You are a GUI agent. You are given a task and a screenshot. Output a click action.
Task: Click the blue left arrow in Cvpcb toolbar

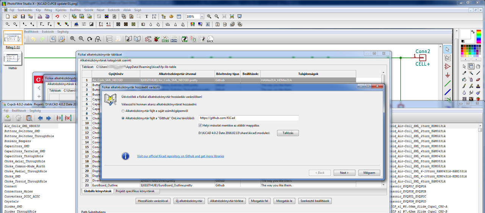point(41,118)
